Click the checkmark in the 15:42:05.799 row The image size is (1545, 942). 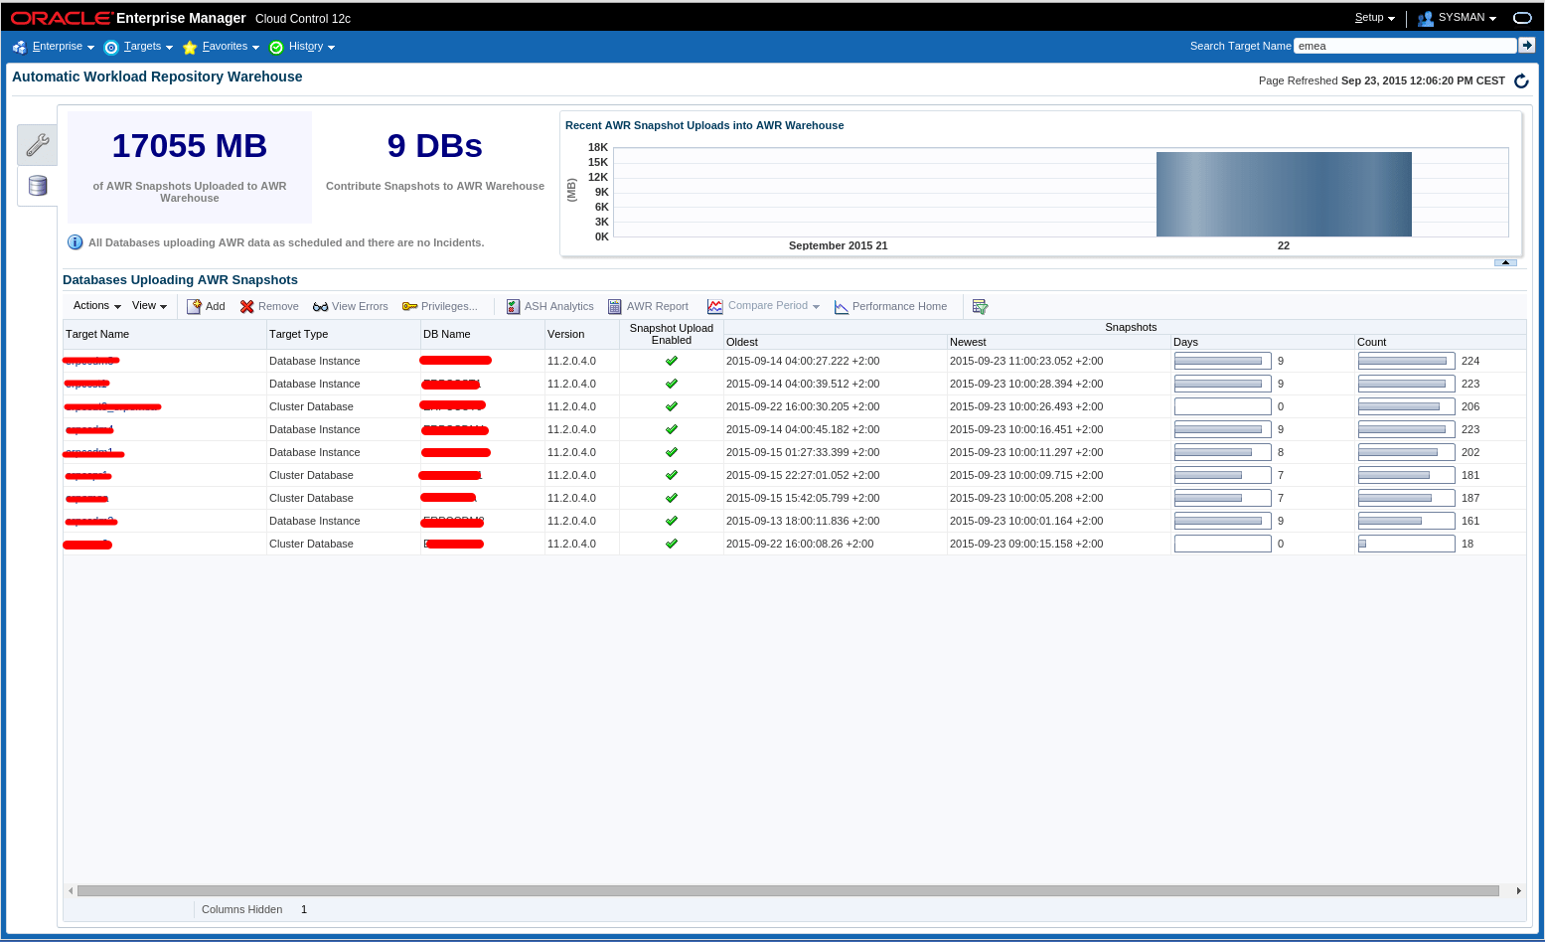(672, 498)
